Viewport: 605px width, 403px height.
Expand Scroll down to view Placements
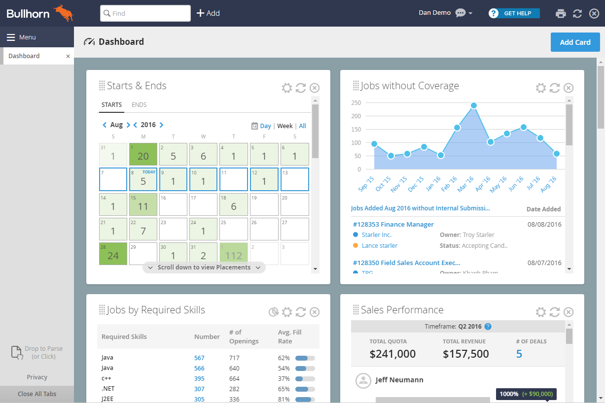tap(204, 267)
